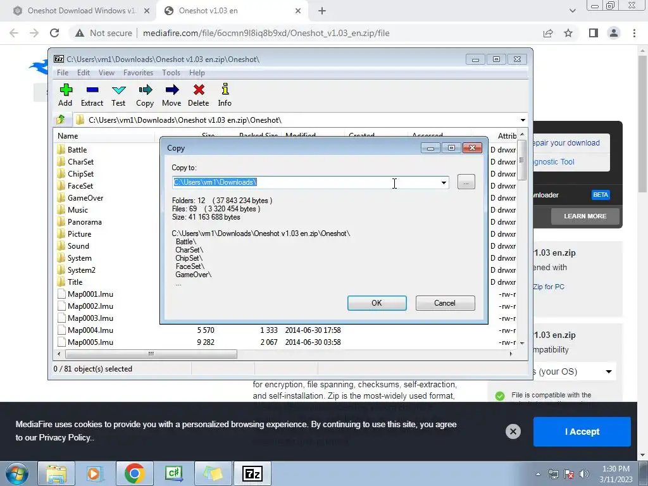Select the Music folder

click(x=72, y=209)
